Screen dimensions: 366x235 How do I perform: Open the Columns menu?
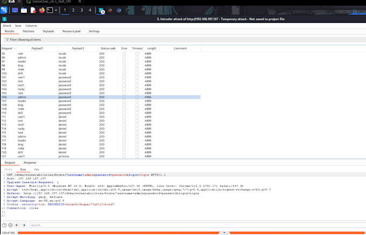(x=31, y=26)
